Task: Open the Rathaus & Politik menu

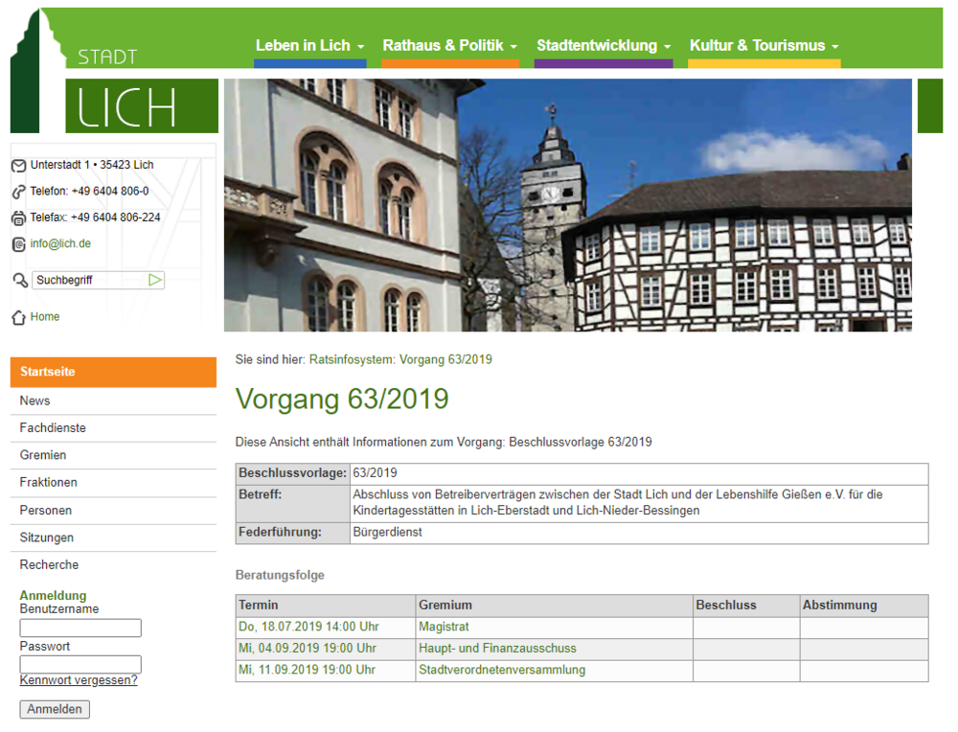Action: point(449,46)
